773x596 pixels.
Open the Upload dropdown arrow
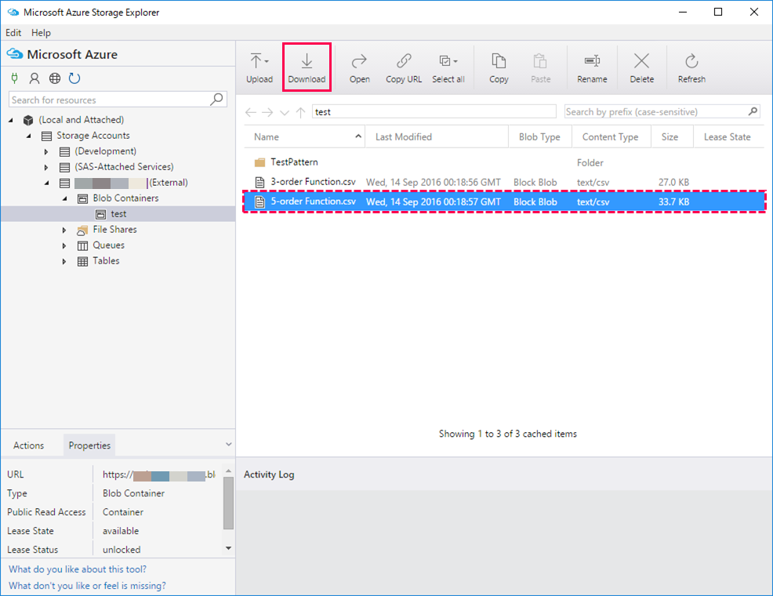point(267,62)
